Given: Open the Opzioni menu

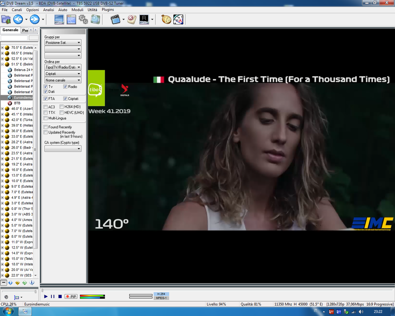Looking at the screenshot, I should [x=32, y=9].
